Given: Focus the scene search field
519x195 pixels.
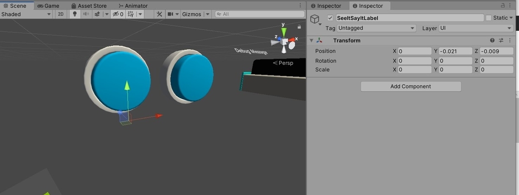Looking at the screenshot, I should click(259, 14).
